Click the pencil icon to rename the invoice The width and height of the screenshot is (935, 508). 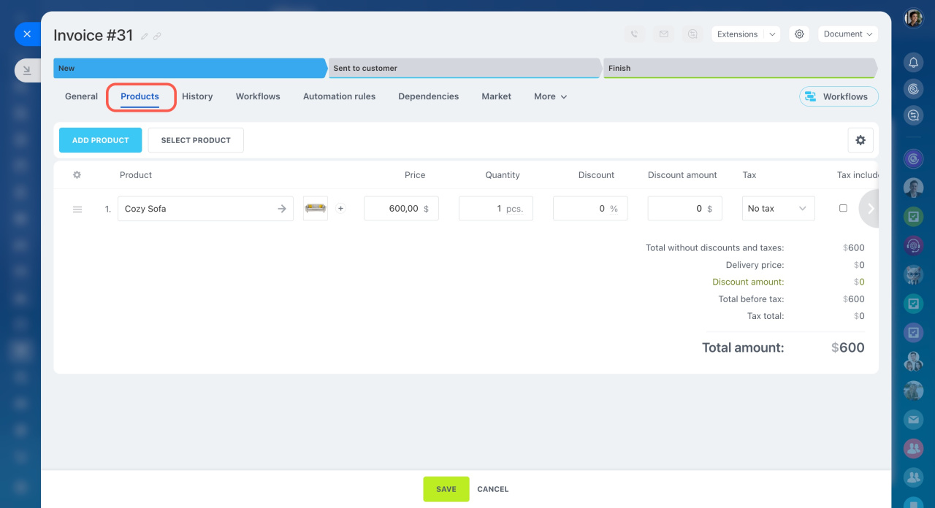pyautogui.click(x=145, y=36)
